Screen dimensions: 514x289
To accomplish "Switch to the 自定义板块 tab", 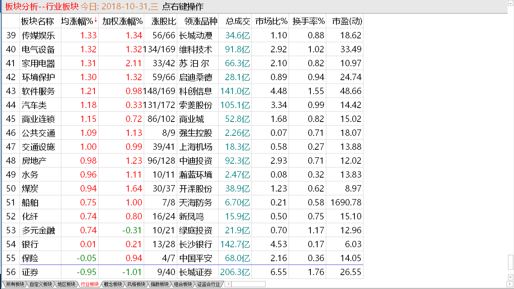I will click(40, 284).
